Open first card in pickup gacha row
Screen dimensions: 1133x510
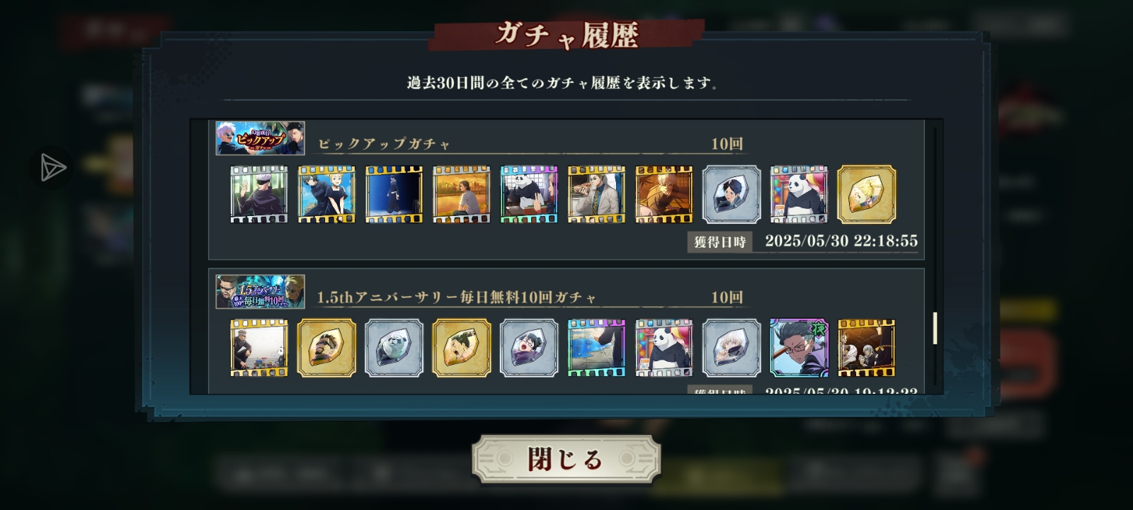(x=259, y=194)
